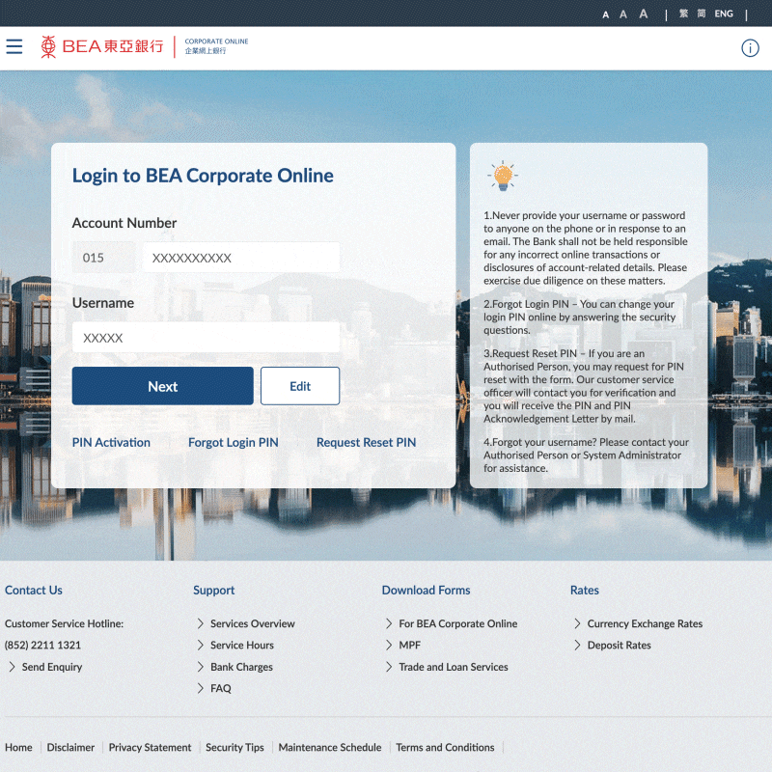Switch language to Traditional Chinese 繁
Image resolution: width=772 pixels, height=772 pixels.
pyautogui.click(x=683, y=14)
